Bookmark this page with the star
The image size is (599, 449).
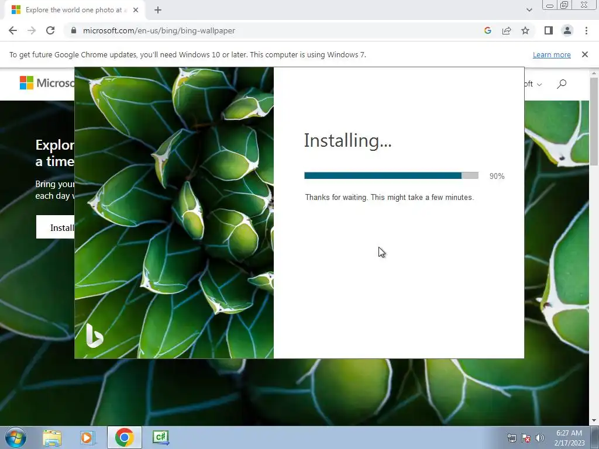(x=525, y=30)
